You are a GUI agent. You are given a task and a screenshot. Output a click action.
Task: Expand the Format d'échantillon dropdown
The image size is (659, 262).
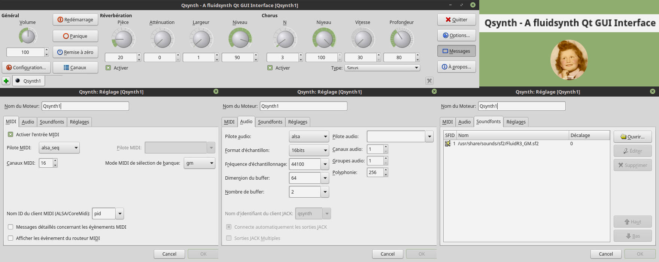[x=309, y=150]
